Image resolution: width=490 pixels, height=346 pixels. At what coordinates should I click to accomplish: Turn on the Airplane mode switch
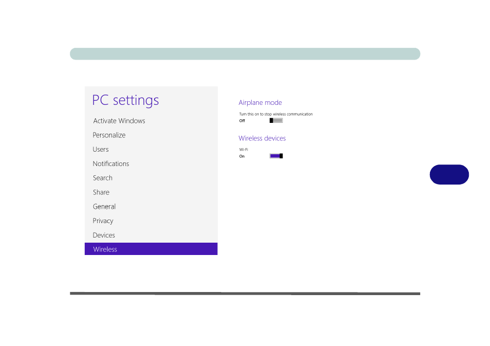click(276, 120)
